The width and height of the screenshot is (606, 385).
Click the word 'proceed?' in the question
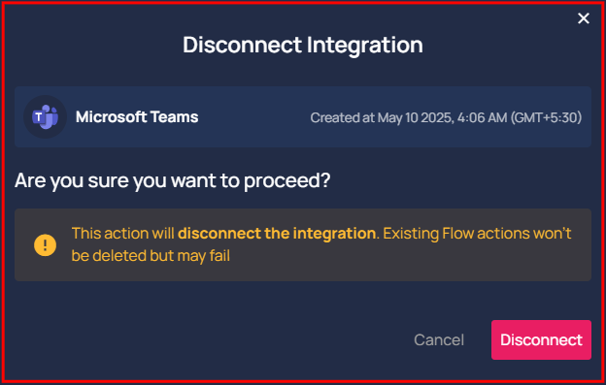(x=287, y=180)
